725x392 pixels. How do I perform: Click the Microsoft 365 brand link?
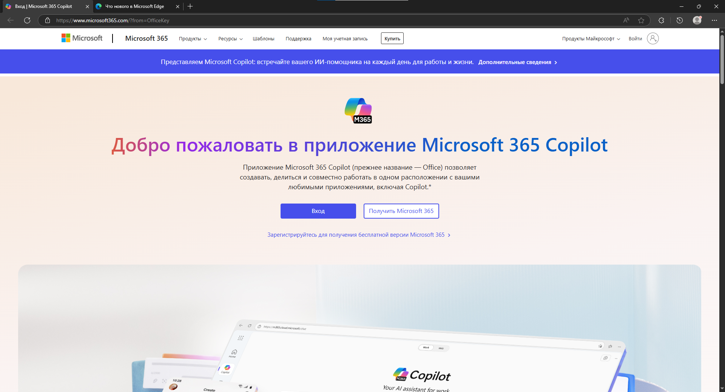(x=147, y=38)
